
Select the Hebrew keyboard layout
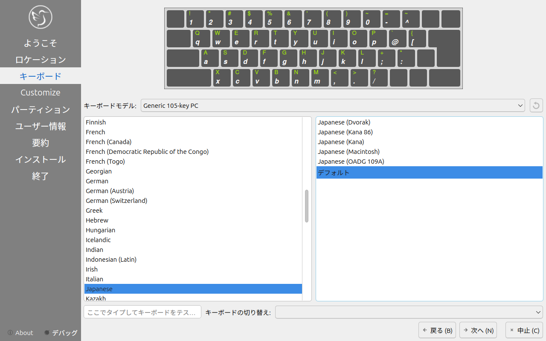click(x=193, y=220)
